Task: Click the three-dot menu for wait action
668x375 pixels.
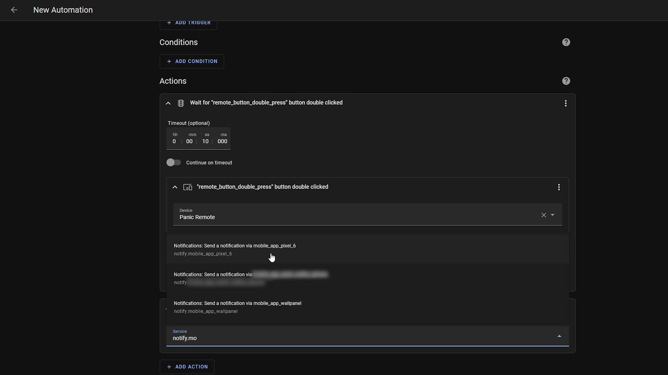Action: coord(566,103)
